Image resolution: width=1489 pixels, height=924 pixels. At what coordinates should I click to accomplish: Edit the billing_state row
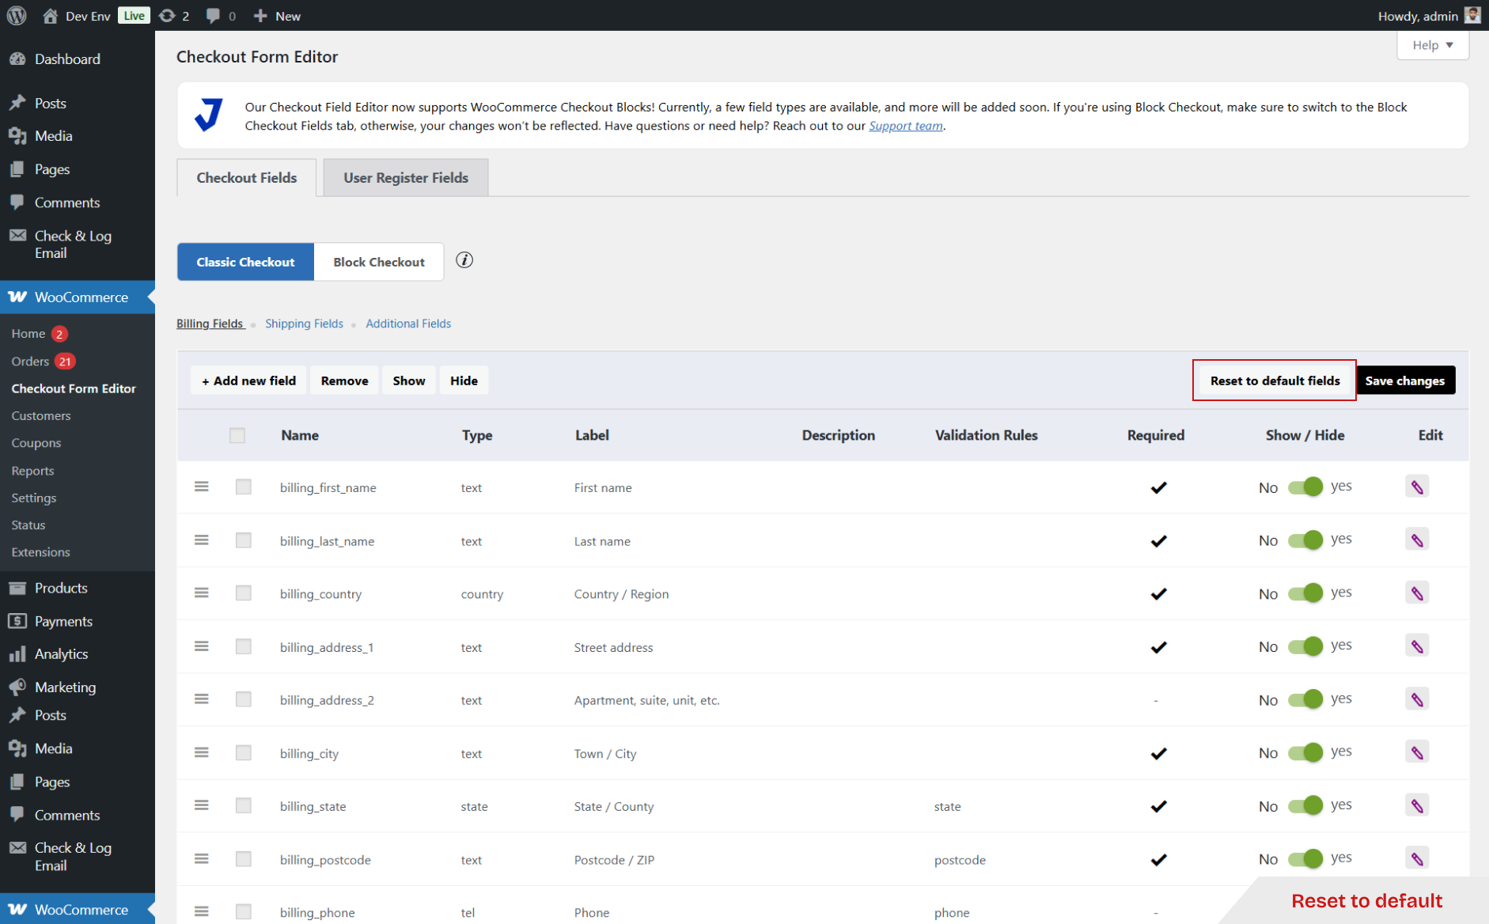[x=1416, y=805]
